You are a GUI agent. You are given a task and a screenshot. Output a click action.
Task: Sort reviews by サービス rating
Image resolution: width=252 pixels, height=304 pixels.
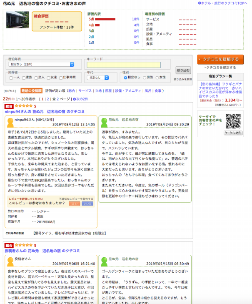(x=85, y=90)
